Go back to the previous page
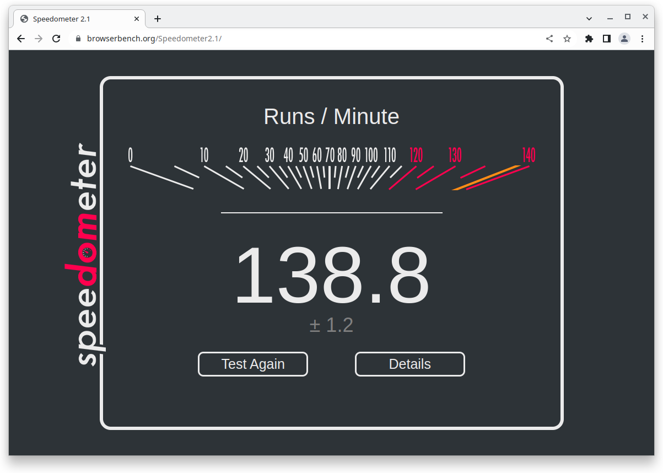 (x=21, y=39)
